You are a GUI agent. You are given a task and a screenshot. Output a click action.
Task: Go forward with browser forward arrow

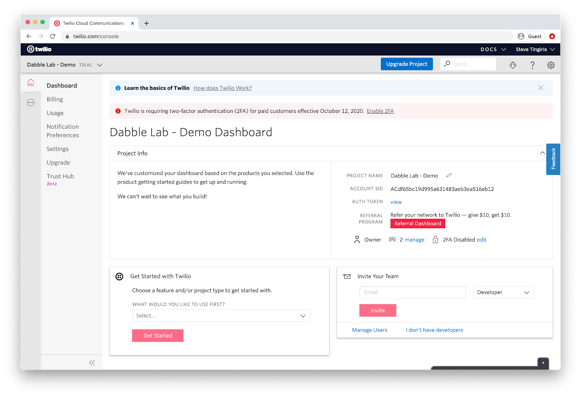41,36
